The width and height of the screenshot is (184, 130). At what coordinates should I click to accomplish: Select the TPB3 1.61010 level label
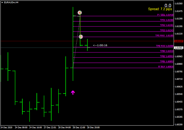click(167, 51)
